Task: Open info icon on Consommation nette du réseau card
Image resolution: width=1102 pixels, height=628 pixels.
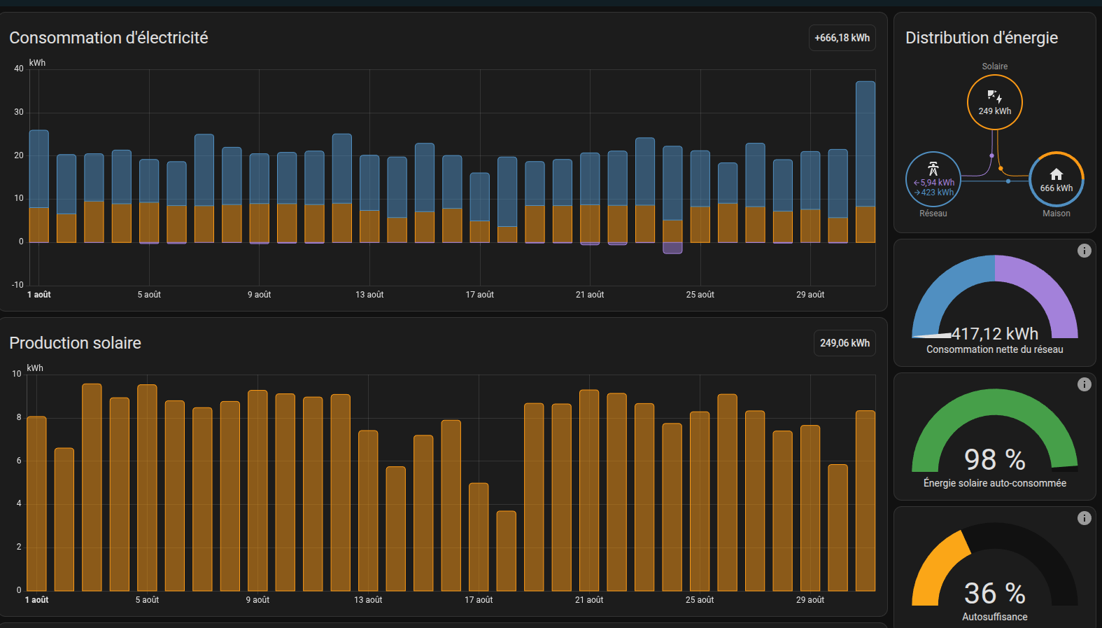Action: 1084,251
